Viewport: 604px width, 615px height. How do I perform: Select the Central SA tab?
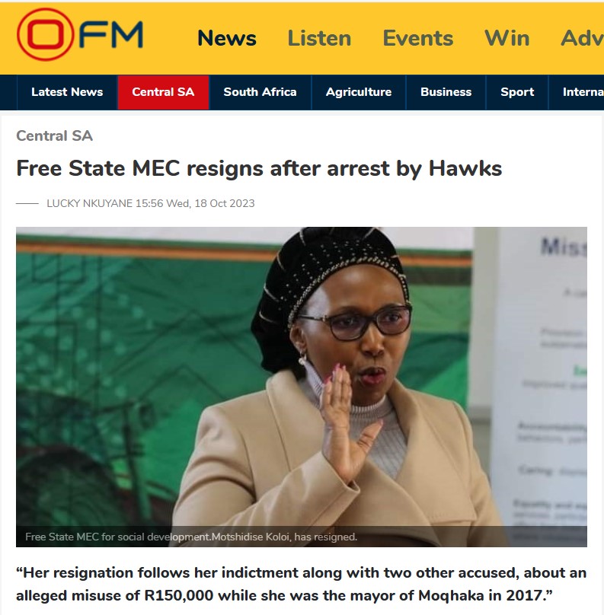pos(163,92)
